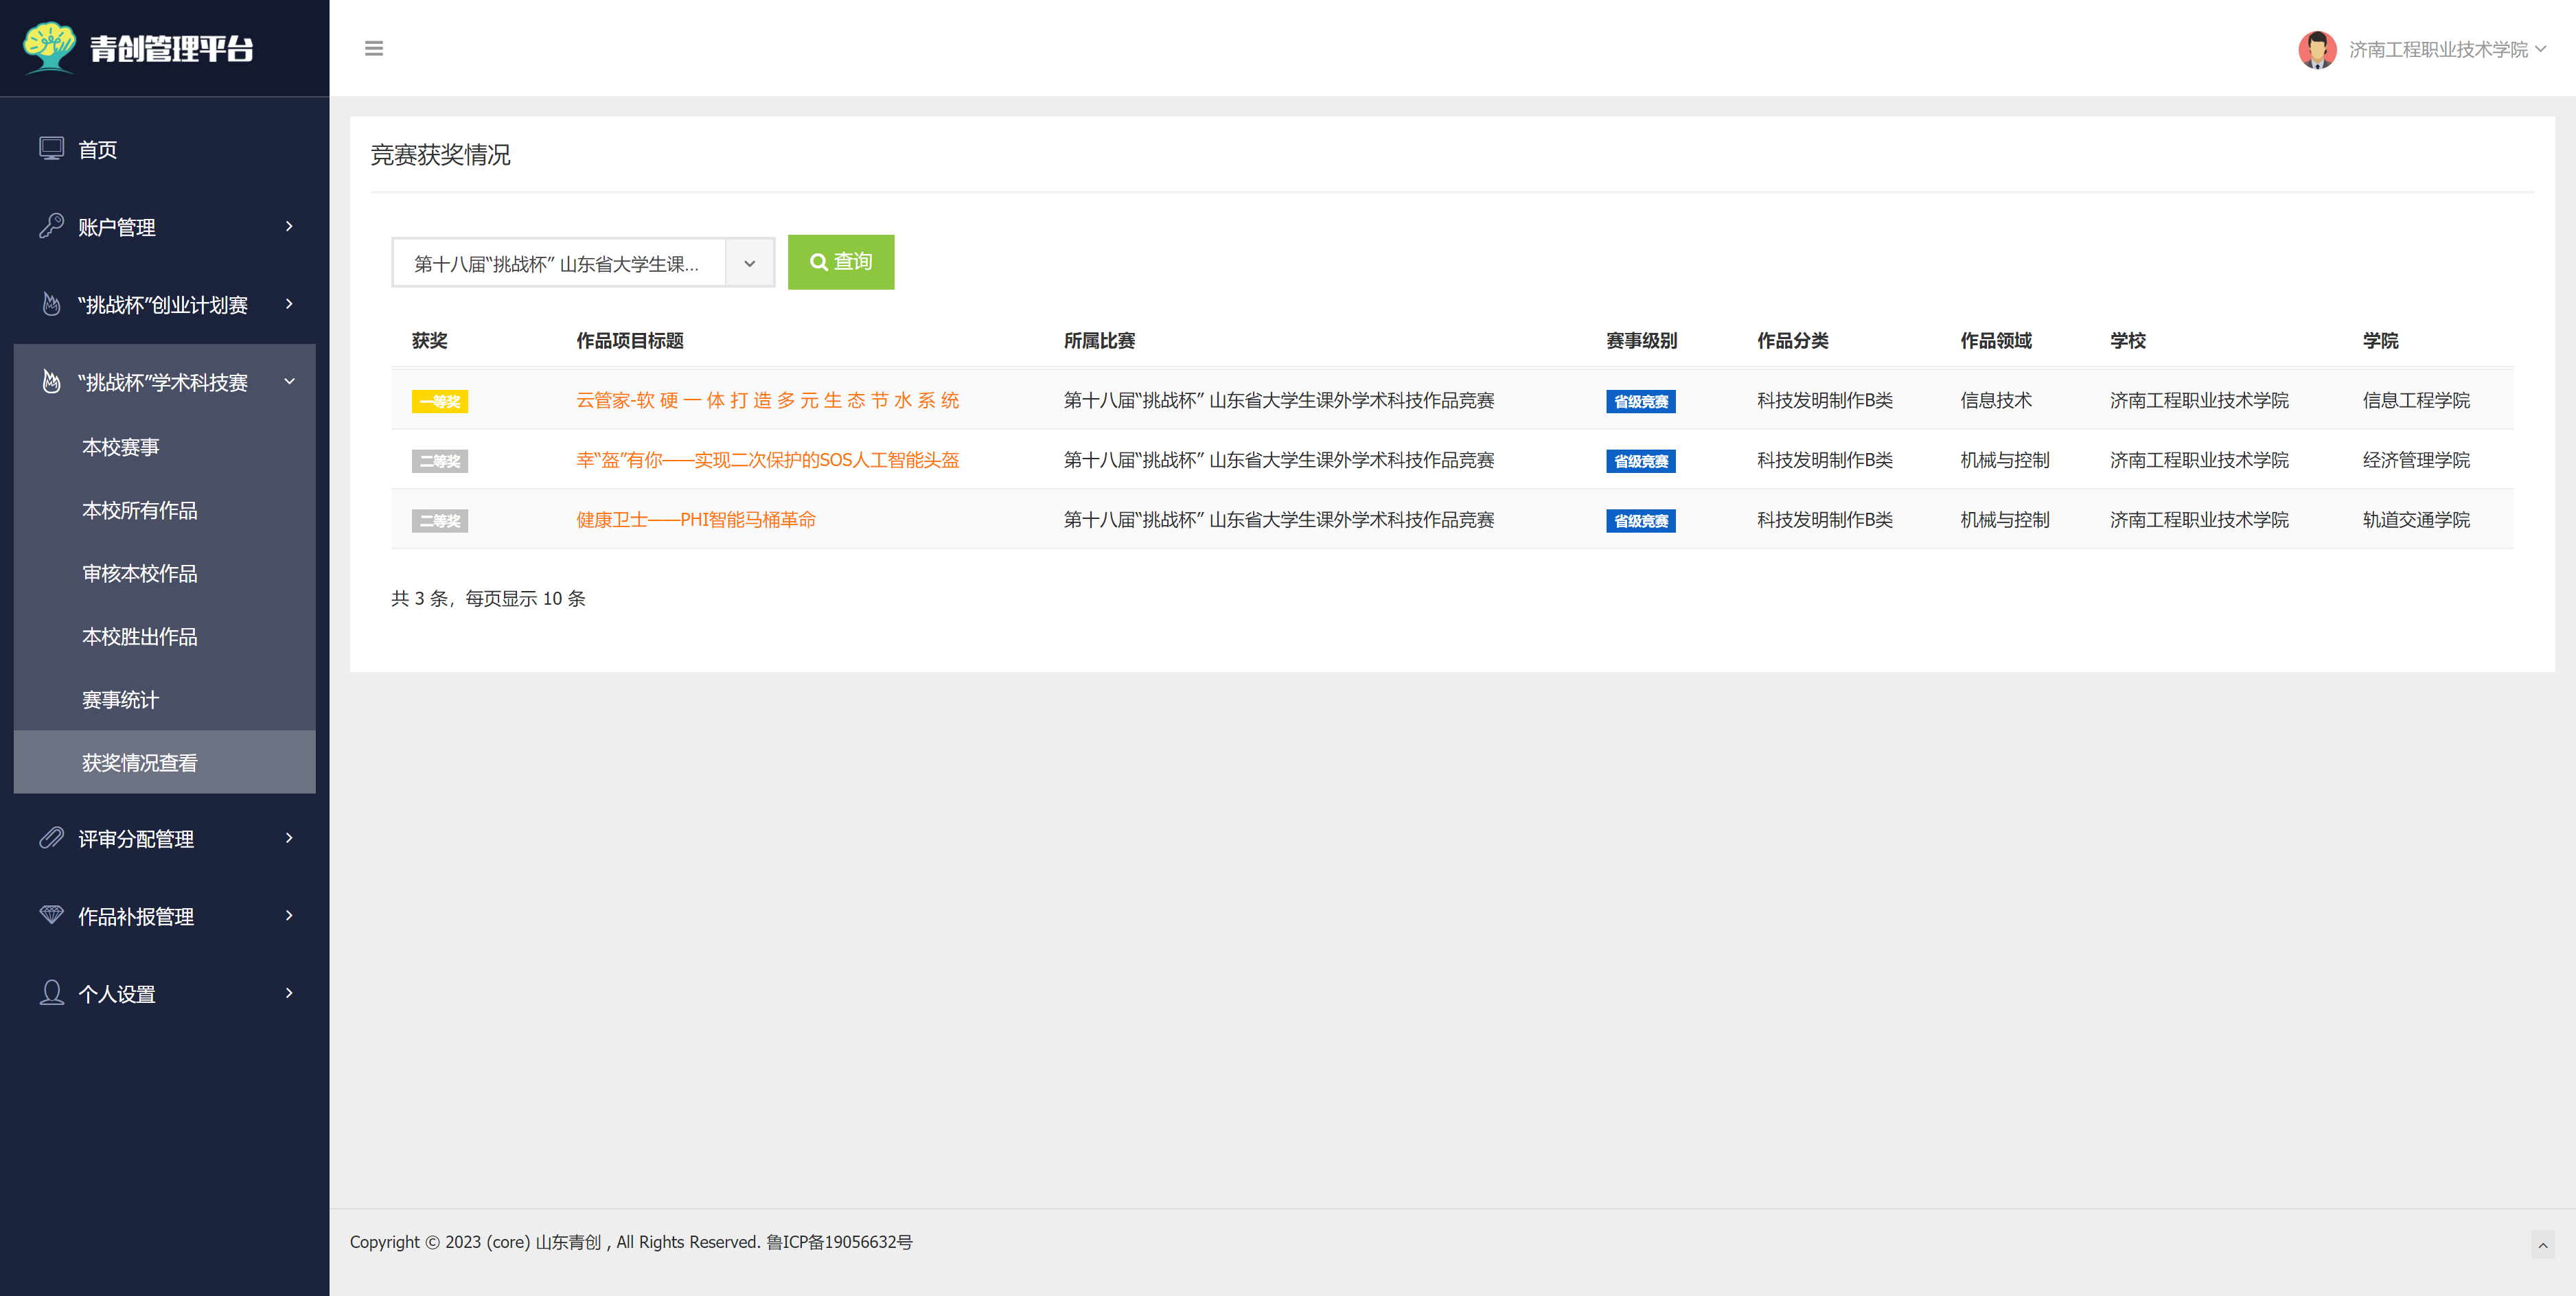Click the paperclip icon beside 评审分配管理

(x=51, y=838)
